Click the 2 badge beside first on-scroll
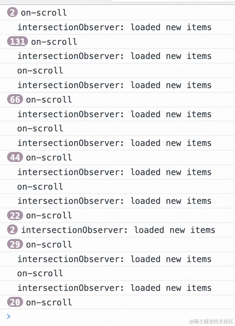This screenshot has height=326, width=235. (x=12, y=12)
